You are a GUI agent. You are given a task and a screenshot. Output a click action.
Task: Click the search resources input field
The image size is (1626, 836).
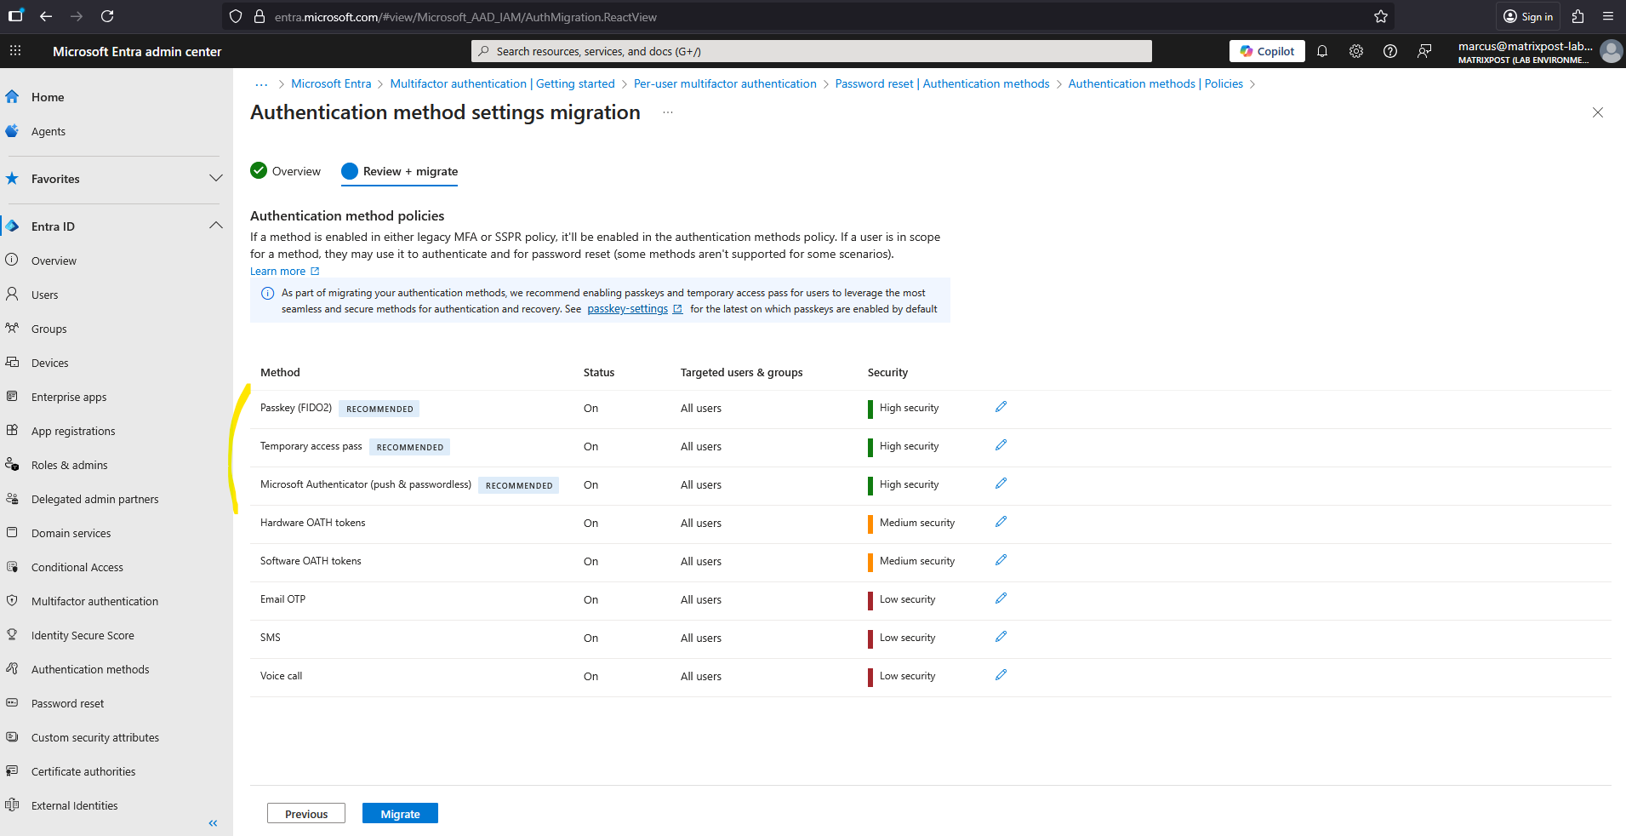[811, 51]
